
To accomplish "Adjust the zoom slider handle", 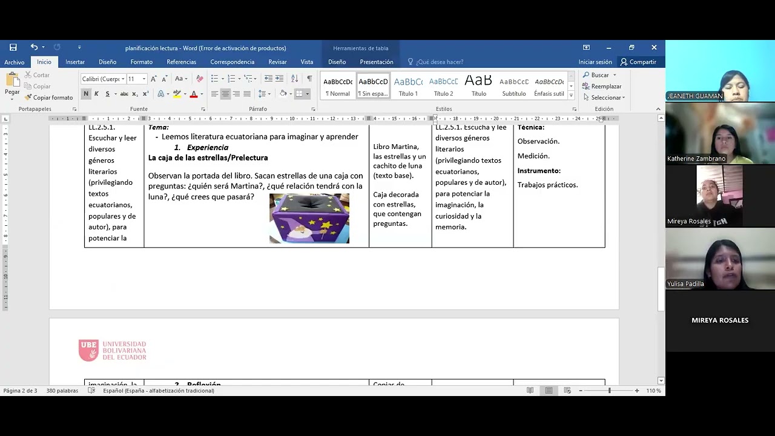I will (x=609, y=391).
